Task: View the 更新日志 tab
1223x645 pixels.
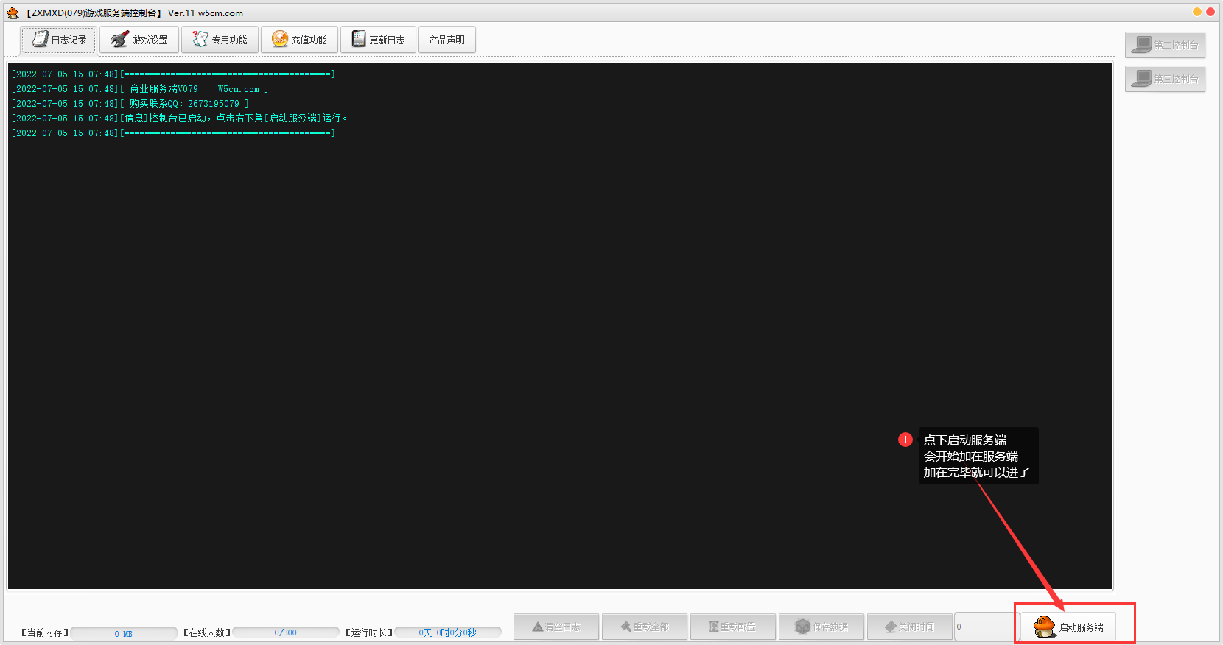Action: (x=378, y=40)
